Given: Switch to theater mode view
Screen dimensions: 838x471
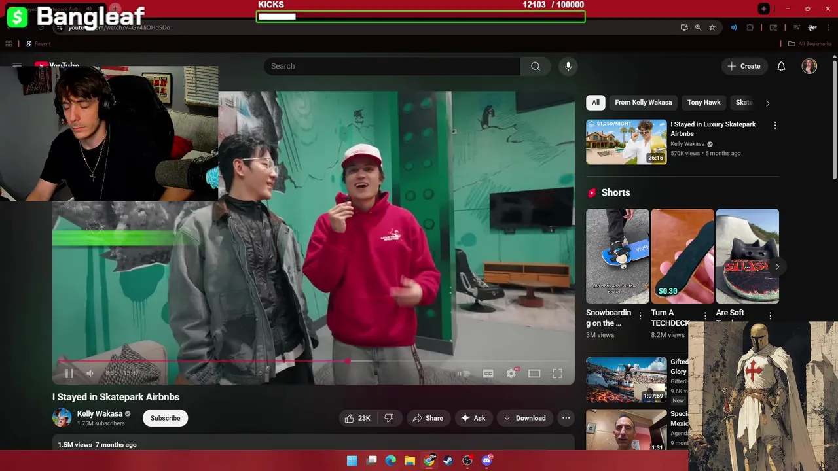Looking at the screenshot, I should 534,374.
